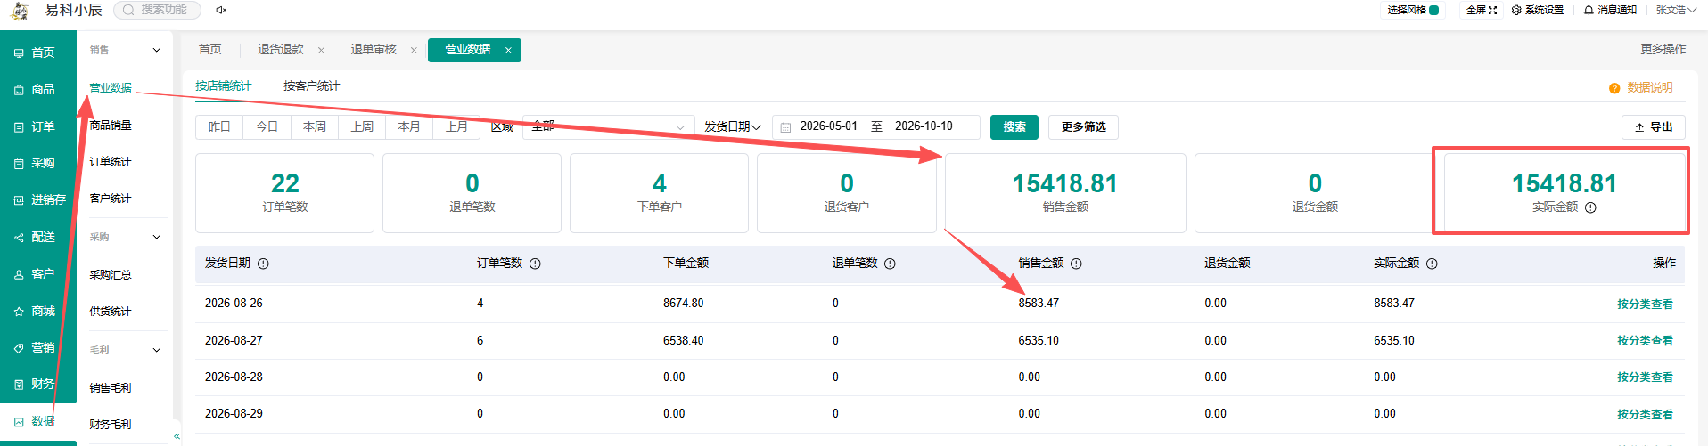Viewport: 1708px width, 446px height.
Task: Switch to the 首页 page tab
Action: coord(210,49)
